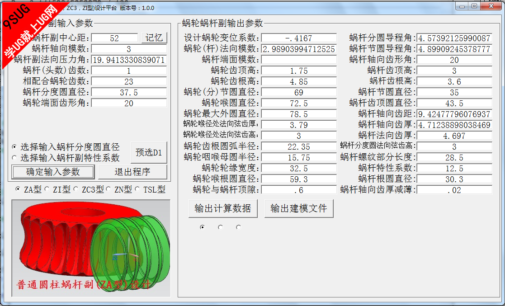Image resolution: width=505 pixels, height=306 pixels.
Task: Click the 蜗杆副法向压力角 input field
Action: pyautogui.click(x=129, y=60)
